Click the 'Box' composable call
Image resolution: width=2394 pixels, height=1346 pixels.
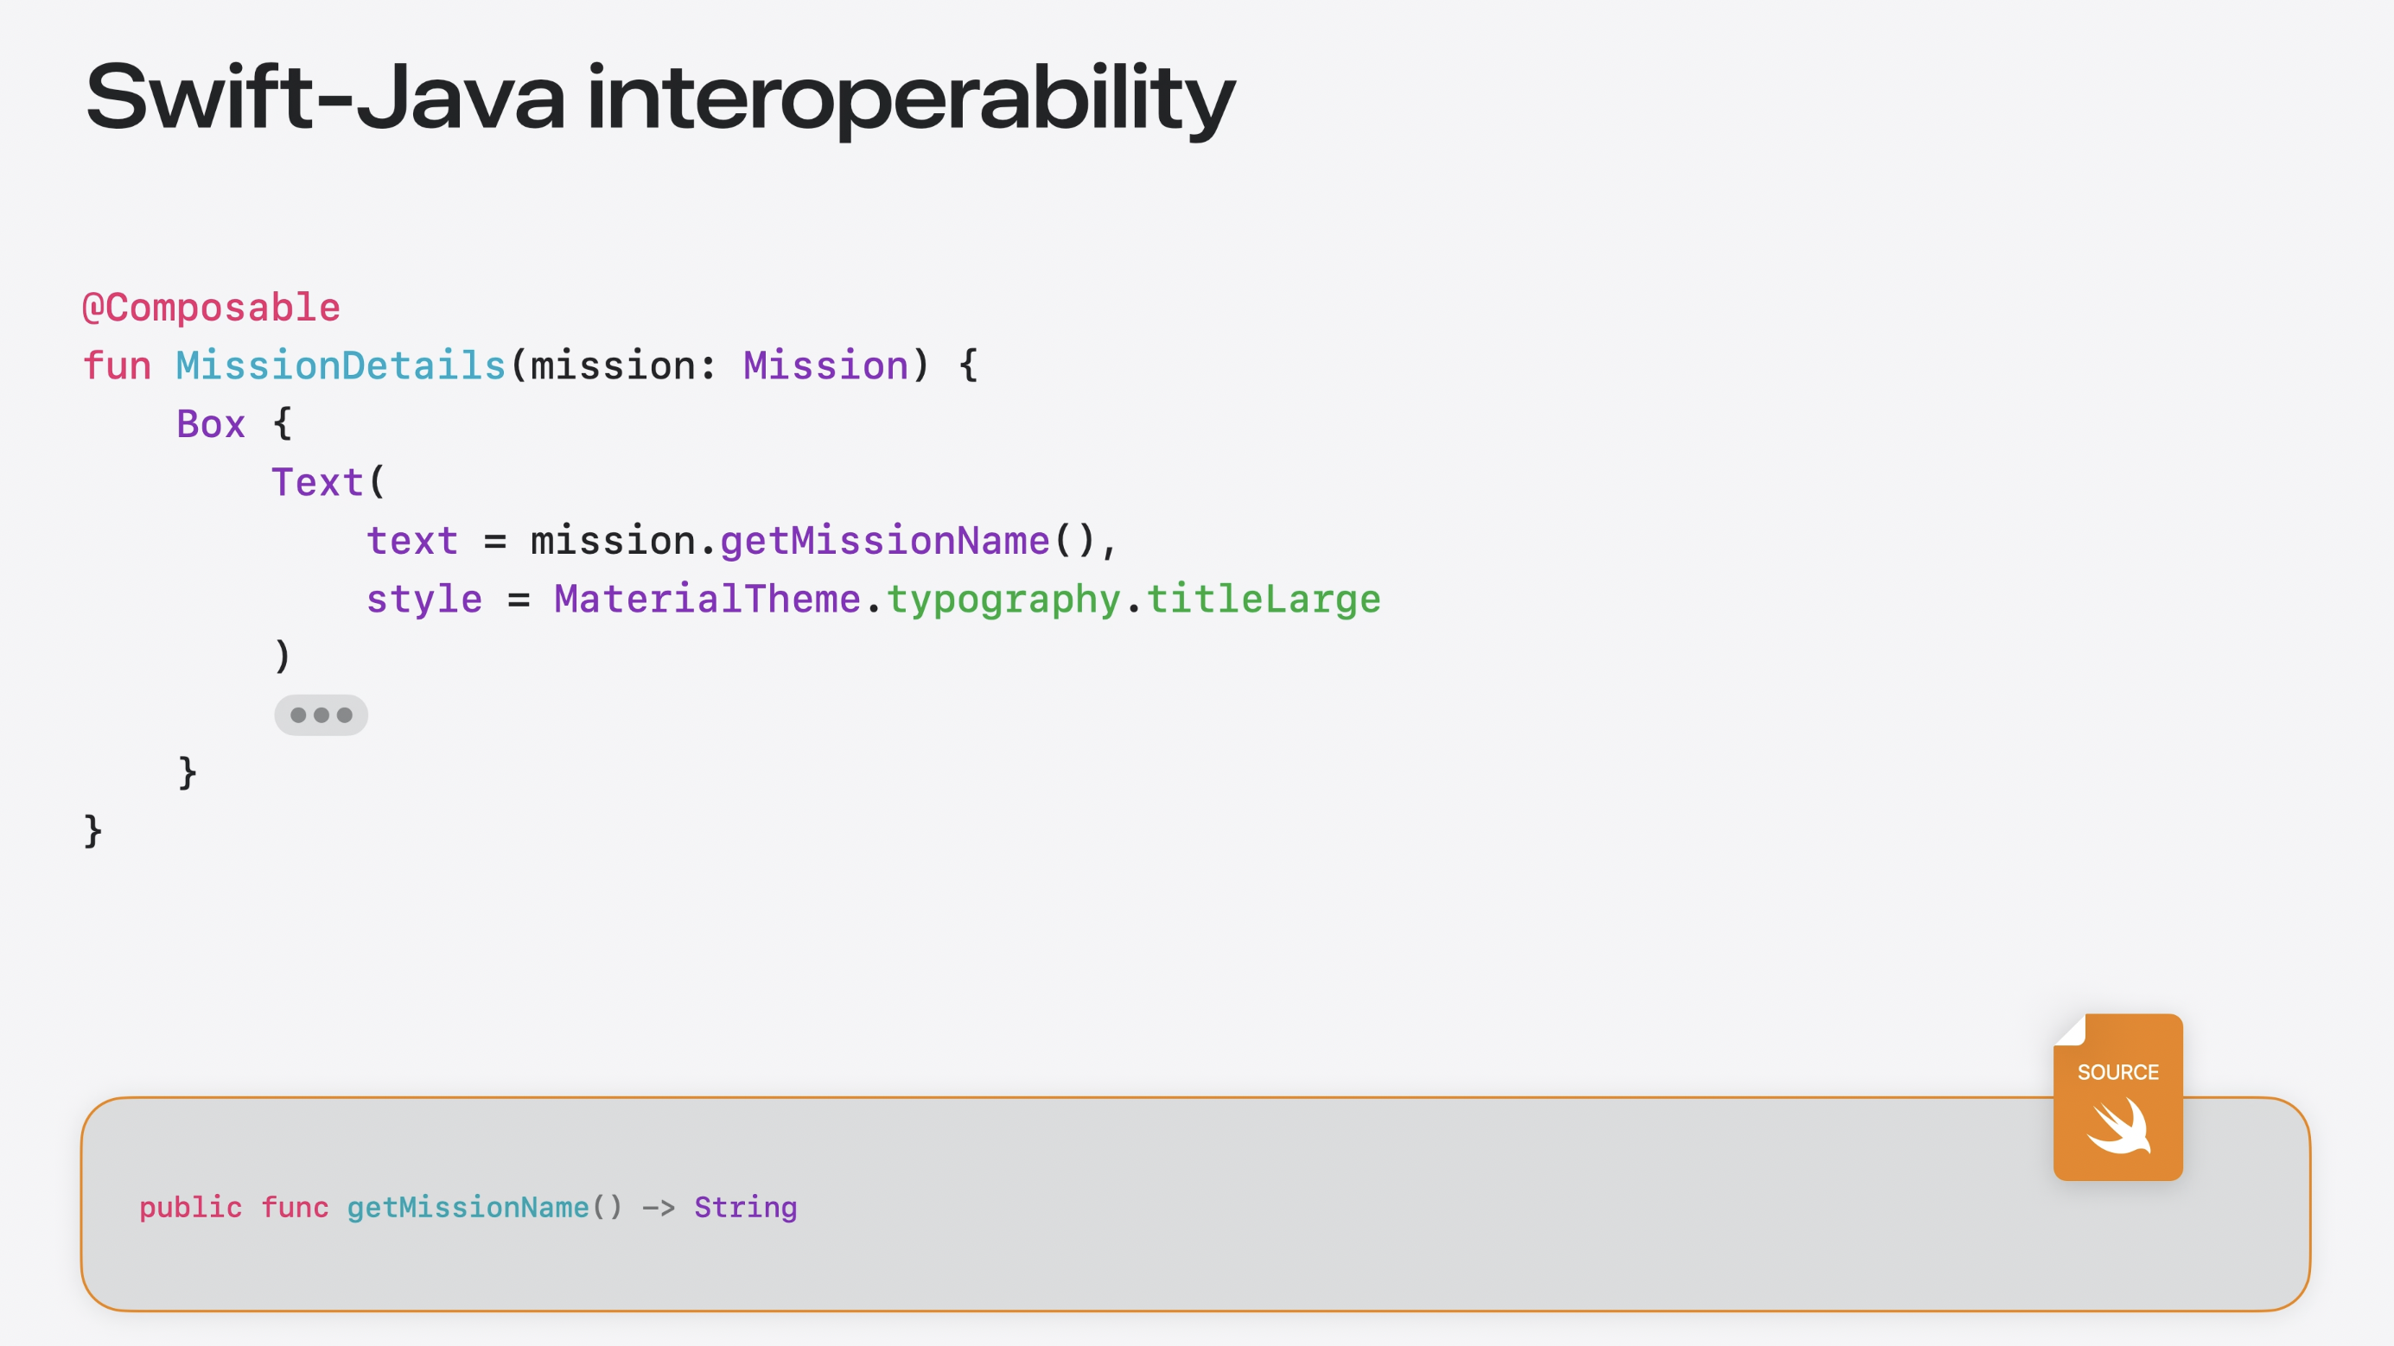[211, 424]
